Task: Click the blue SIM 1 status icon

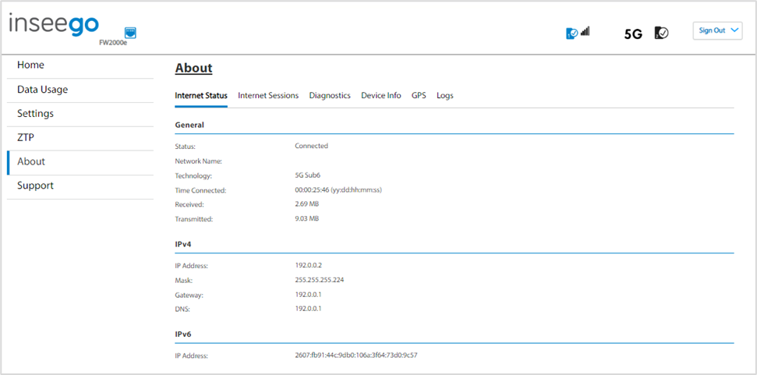Action: (x=571, y=33)
